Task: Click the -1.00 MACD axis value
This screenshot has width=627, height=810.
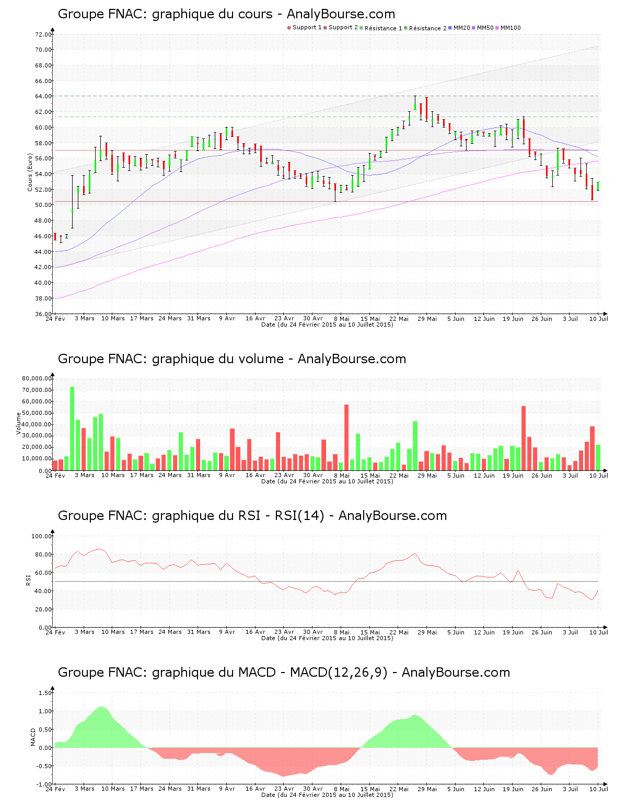Action: [x=44, y=784]
